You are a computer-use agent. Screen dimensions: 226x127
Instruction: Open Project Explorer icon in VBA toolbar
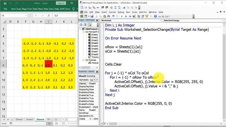pyautogui.click(x=139, y=17)
